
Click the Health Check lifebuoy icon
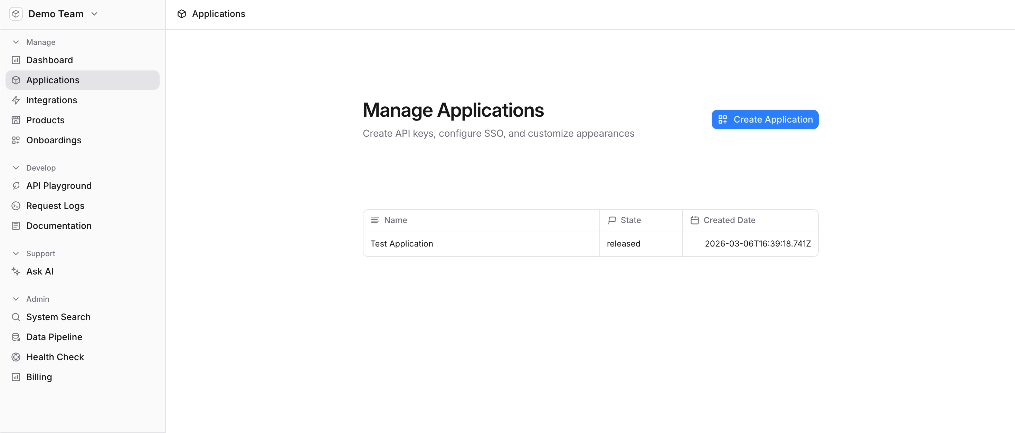(16, 357)
